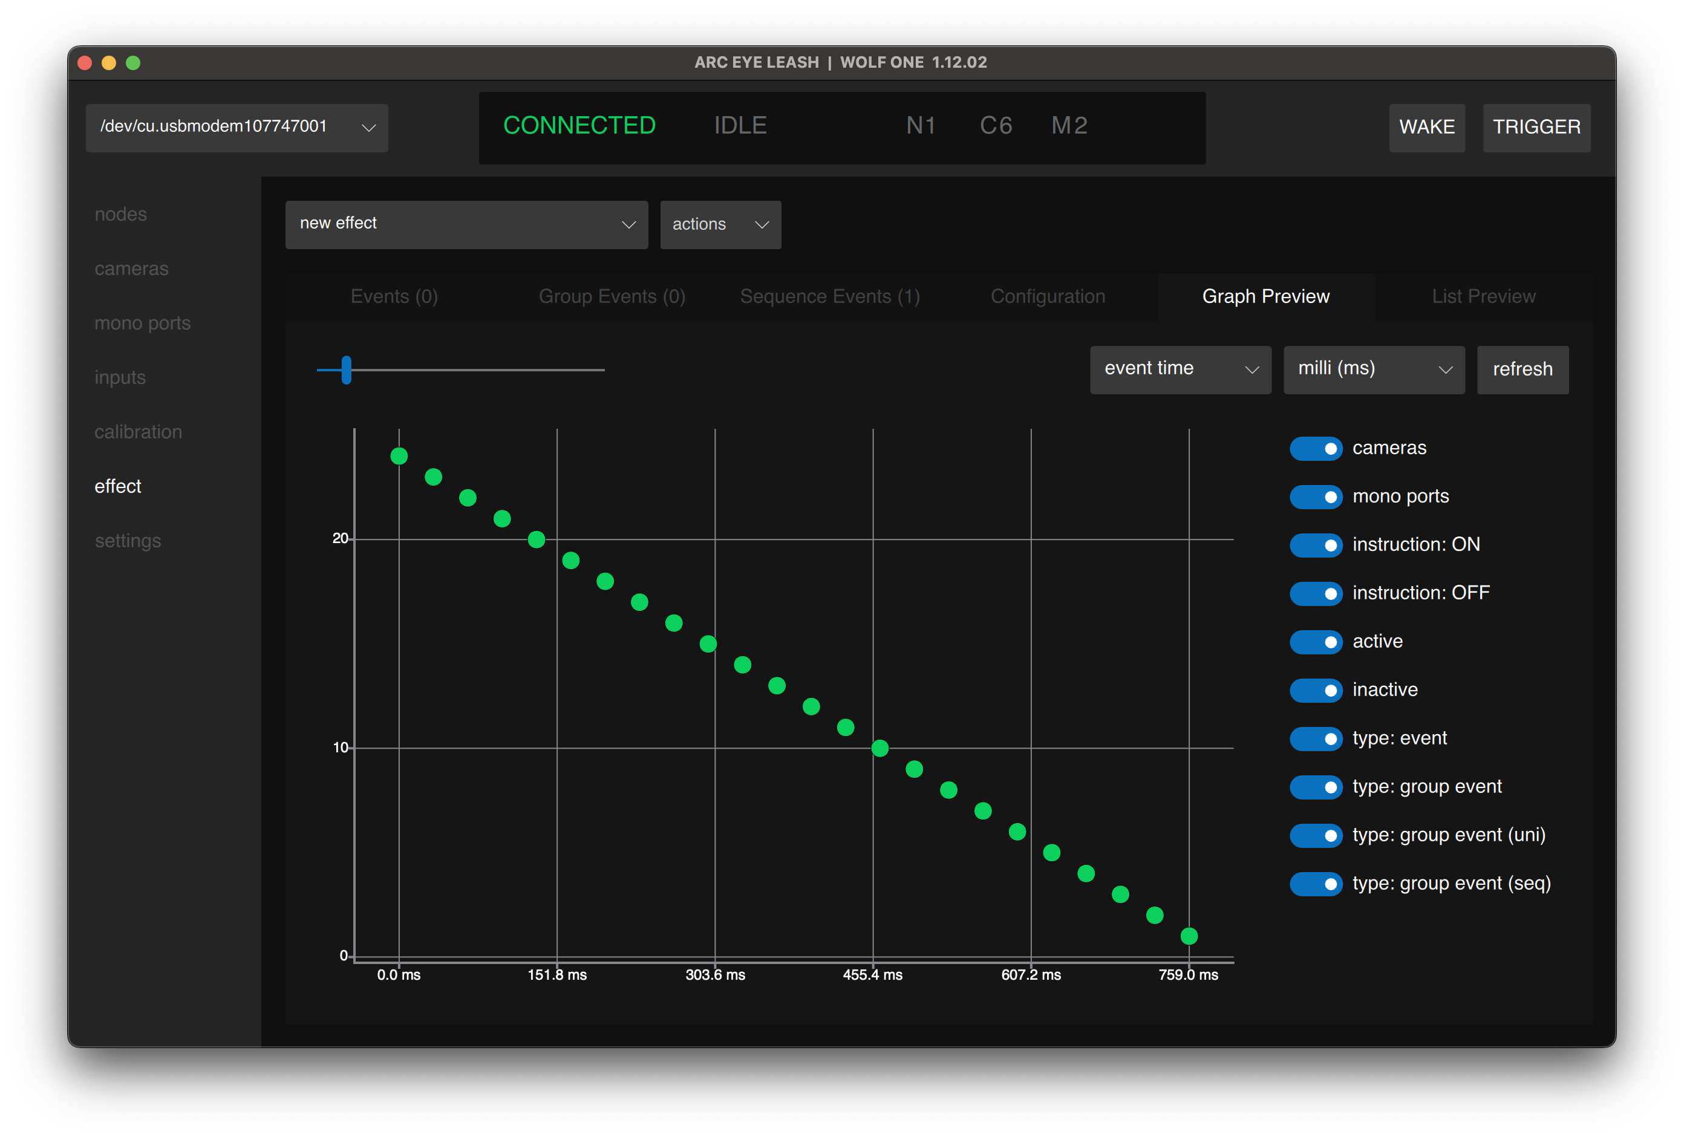1684x1137 pixels.
Task: Switch to the List Preview tab
Action: [1483, 296]
